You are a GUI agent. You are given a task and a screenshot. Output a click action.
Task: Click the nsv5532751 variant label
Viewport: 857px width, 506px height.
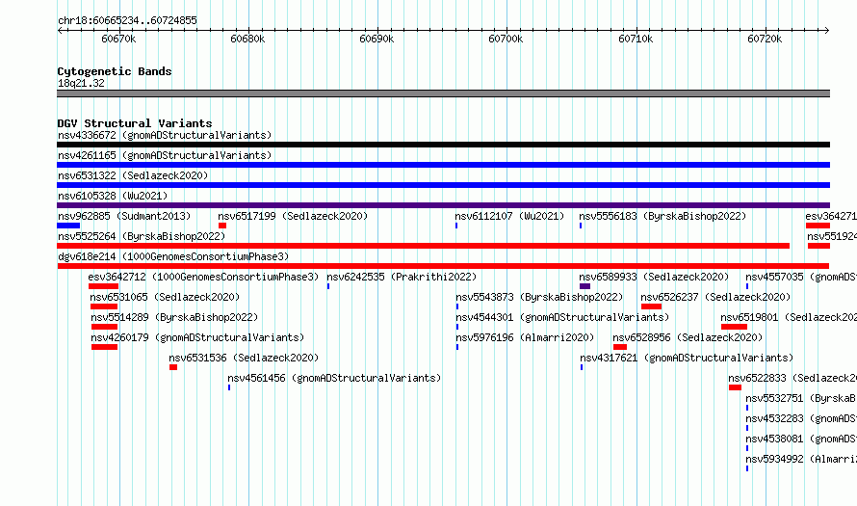click(x=801, y=398)
